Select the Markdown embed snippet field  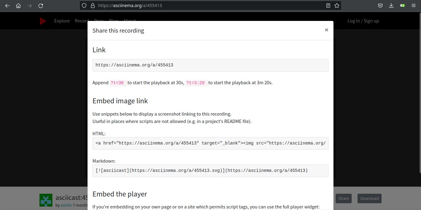(x=211, y=171)
